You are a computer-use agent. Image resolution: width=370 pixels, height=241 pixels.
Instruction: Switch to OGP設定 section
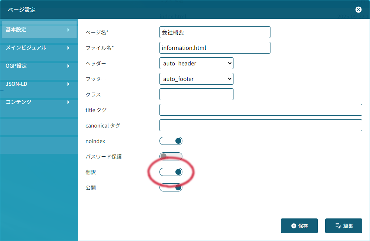(x=39, y=66)
